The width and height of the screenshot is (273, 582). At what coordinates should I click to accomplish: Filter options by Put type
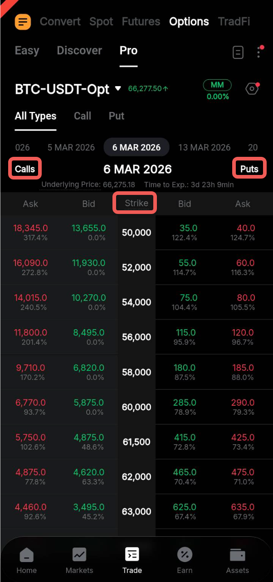coord(117,116)
